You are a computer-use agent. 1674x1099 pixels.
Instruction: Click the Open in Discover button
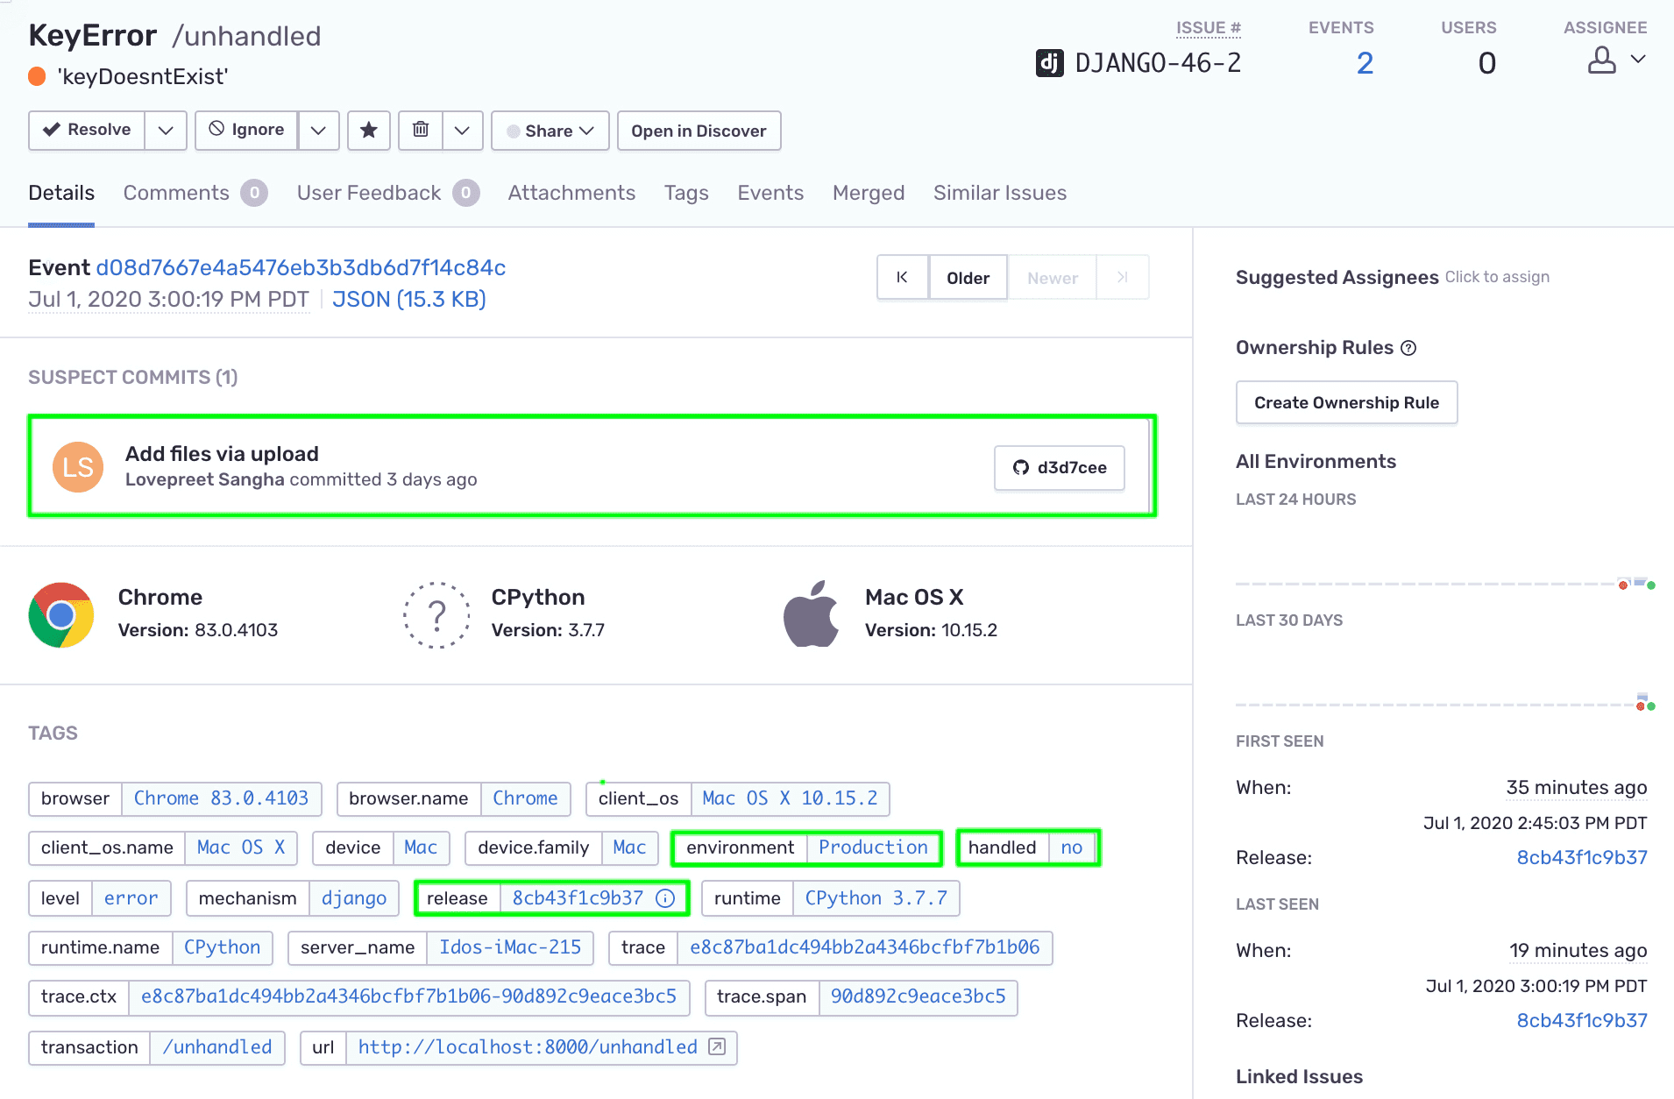click(x=699, y=130)
